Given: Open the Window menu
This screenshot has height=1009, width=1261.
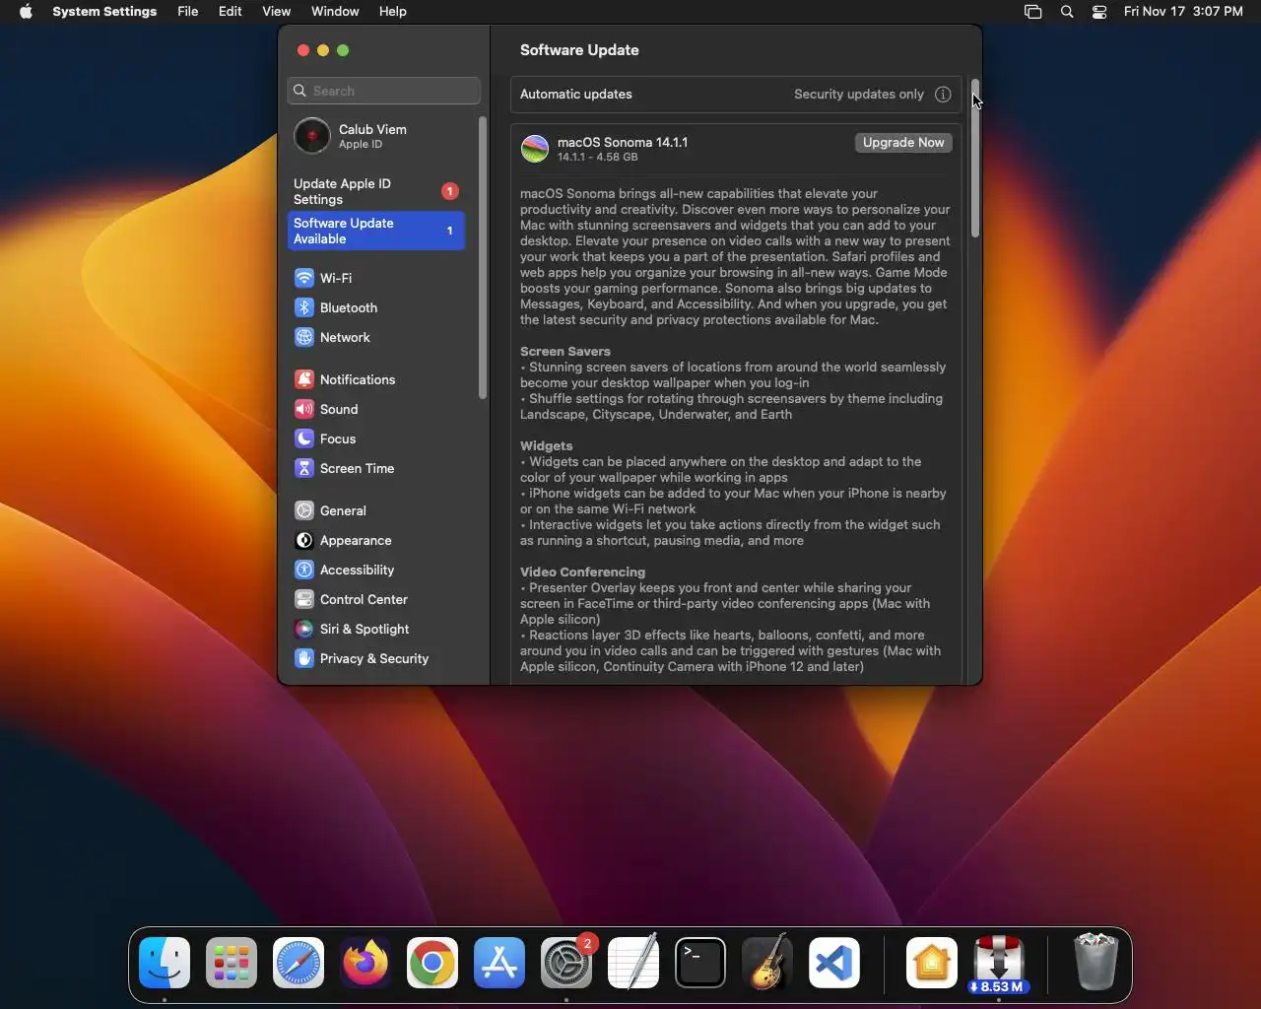Looking at the screenshot, I should (335, 12).
